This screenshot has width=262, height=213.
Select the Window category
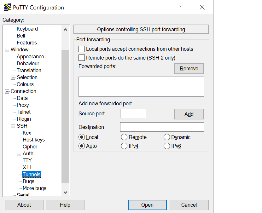pyautogui.click(x=20, y=49)
